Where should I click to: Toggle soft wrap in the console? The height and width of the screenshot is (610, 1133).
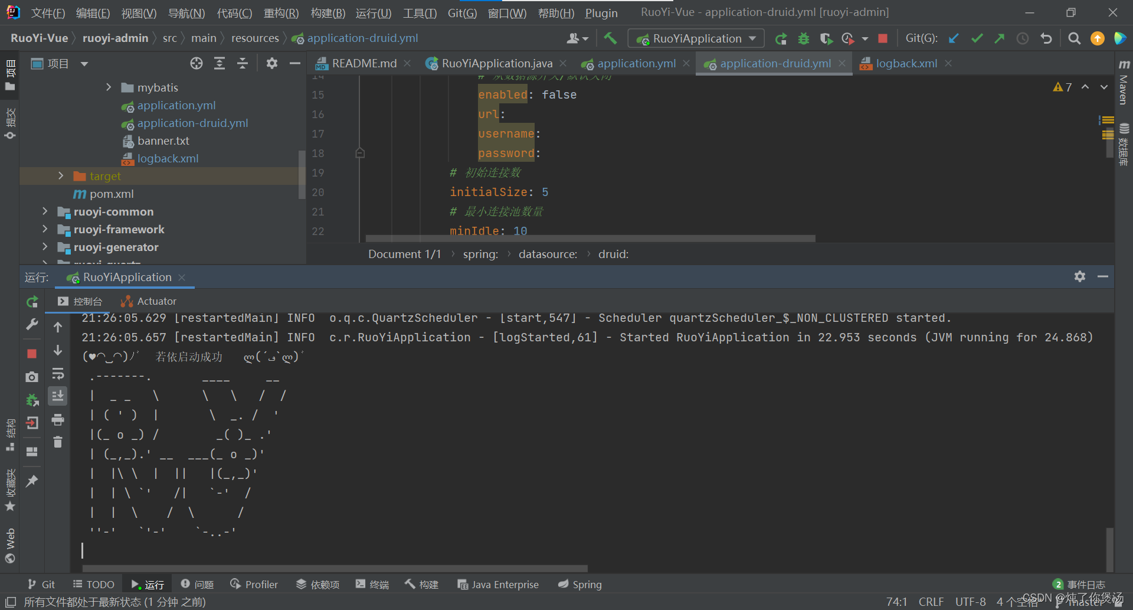57,374
